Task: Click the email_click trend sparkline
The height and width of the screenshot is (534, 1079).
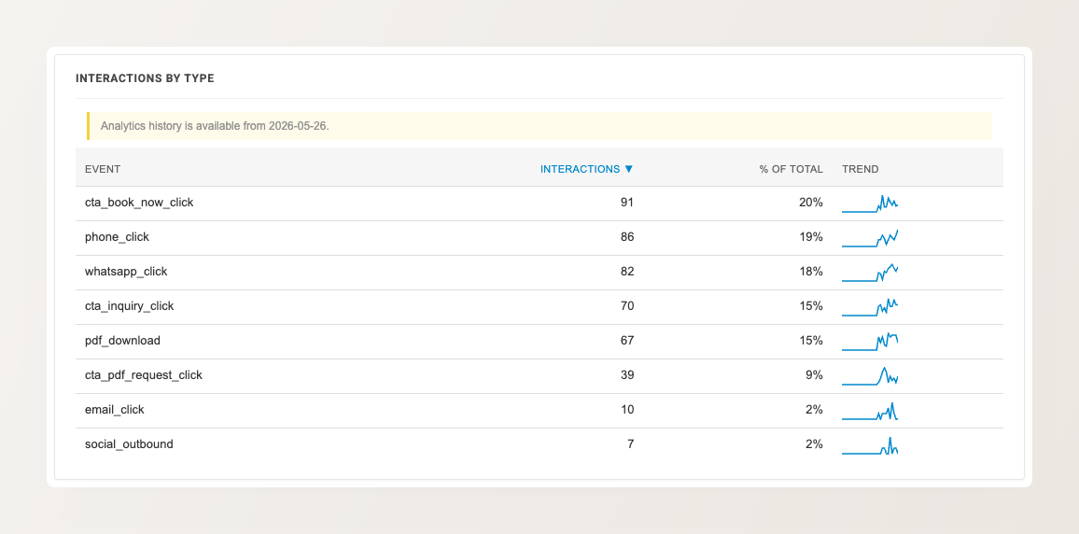Action: click(870, 411)
